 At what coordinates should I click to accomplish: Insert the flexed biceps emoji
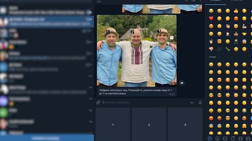[x=244, y=26]
